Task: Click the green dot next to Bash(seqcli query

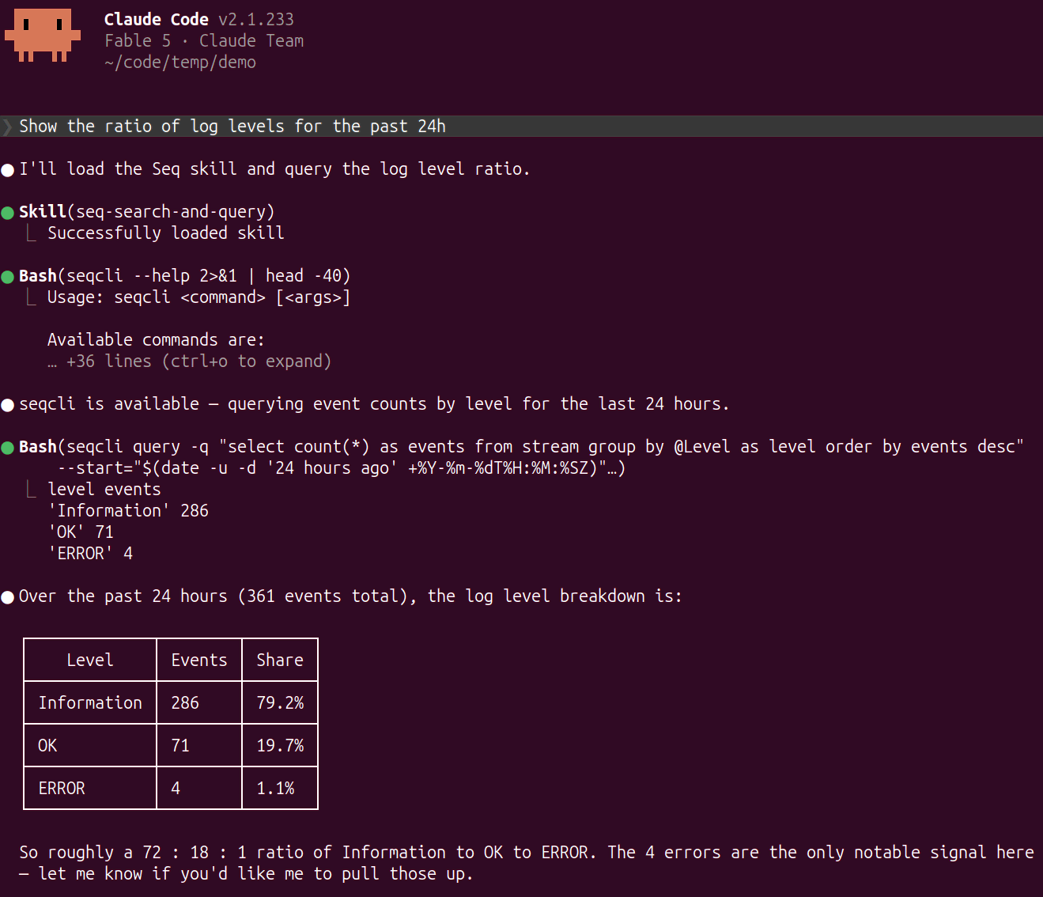Action: 8,448
